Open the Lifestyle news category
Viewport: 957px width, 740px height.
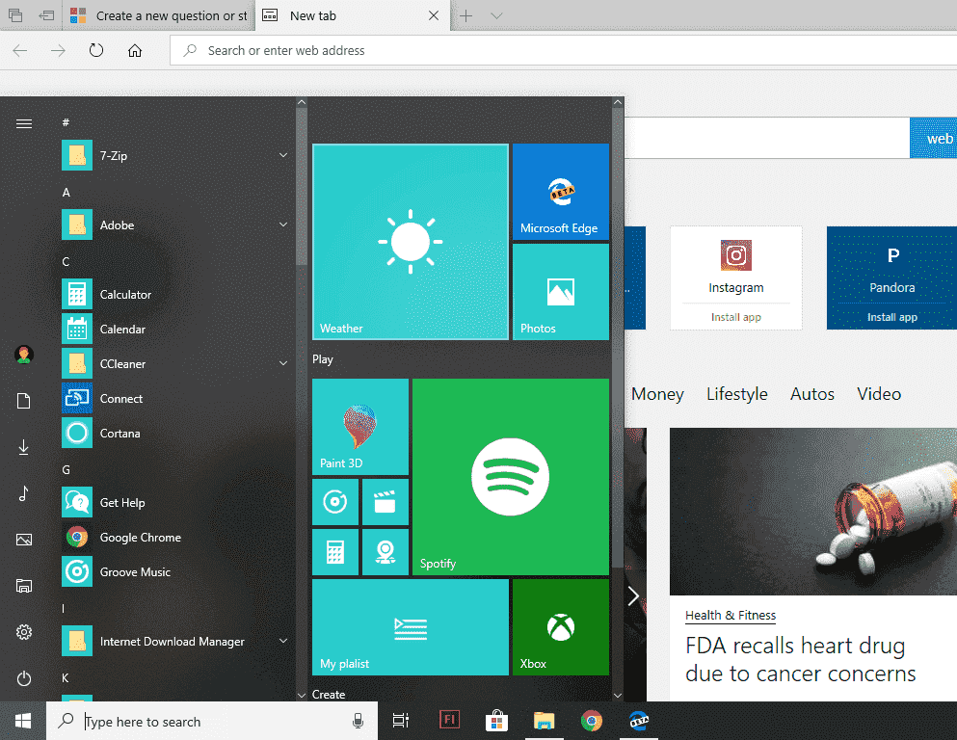click(736, 394)
